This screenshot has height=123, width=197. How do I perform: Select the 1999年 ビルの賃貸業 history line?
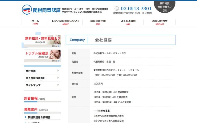[x=112, y=102]
